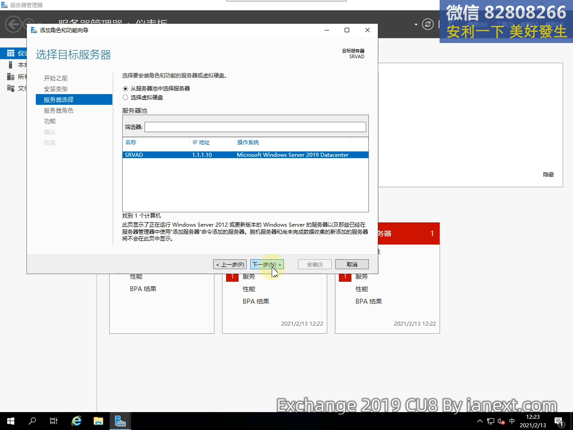Sort server pool by IP 地址 column
The width and height of the screenshot is (573, 430).
201,142
